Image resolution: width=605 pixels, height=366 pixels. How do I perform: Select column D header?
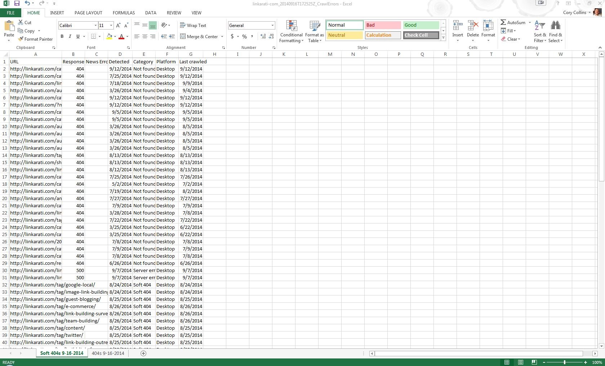(x=120, y=54)
